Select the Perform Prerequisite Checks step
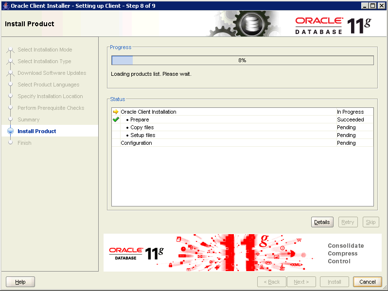This screenshot has width=388, height=291. [x=51, y=108]
